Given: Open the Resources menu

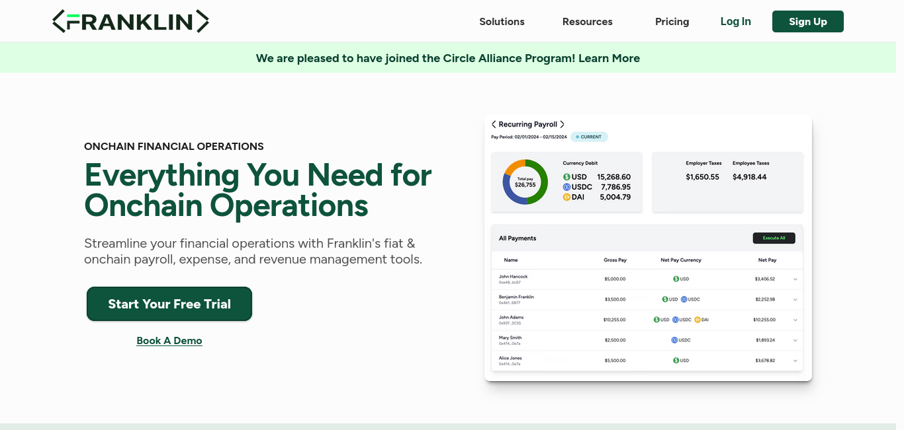Looking at the screenshot, I should coord(588,22).
